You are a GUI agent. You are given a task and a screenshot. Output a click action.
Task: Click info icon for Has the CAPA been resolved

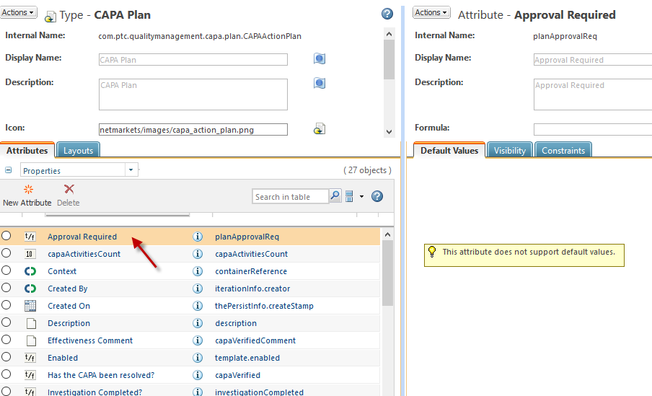[198, 375]
